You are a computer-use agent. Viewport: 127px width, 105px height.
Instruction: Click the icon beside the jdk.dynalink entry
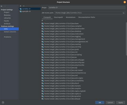point(43,96)
